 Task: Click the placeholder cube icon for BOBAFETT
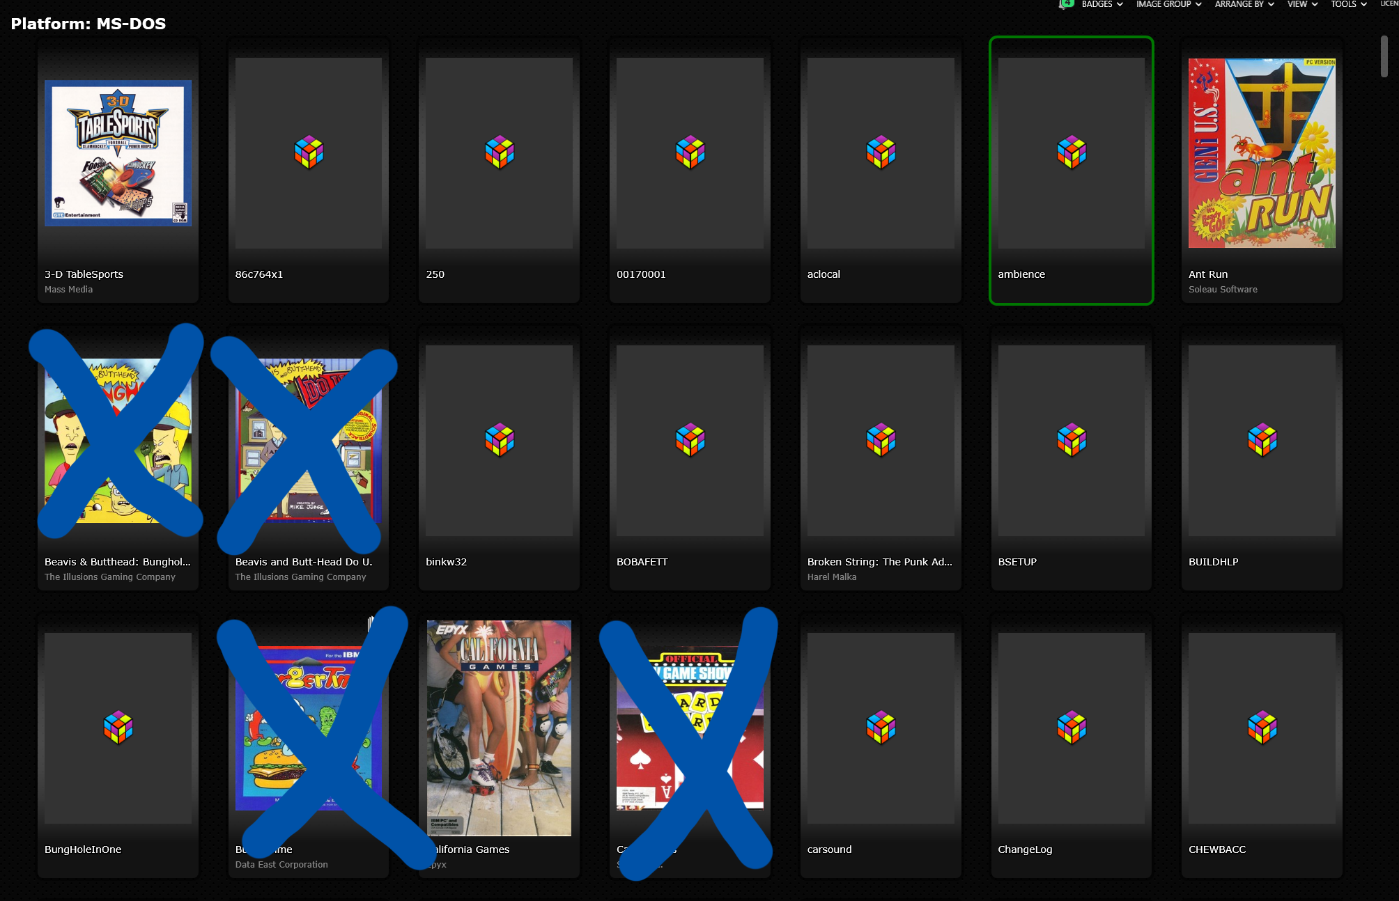[x=690, y=440]
